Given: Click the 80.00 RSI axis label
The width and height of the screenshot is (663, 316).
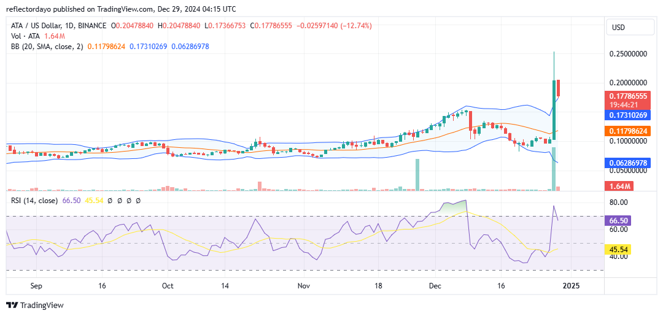Looking at the screenshot, I should click(618, 202).
